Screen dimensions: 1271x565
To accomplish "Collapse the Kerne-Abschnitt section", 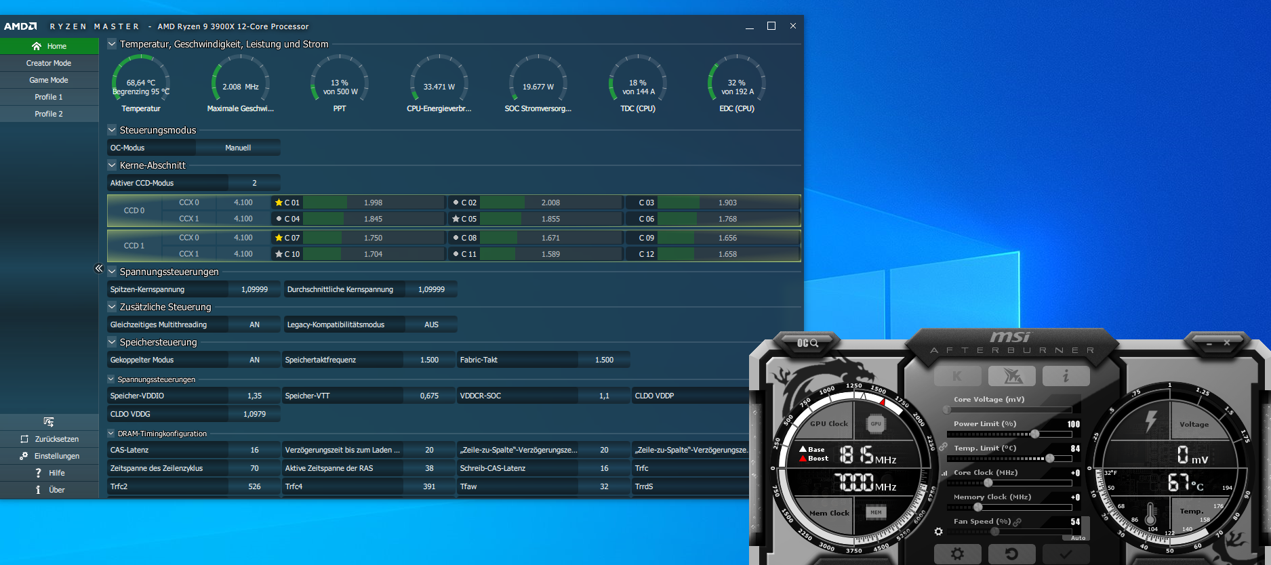I will [112, 165].
